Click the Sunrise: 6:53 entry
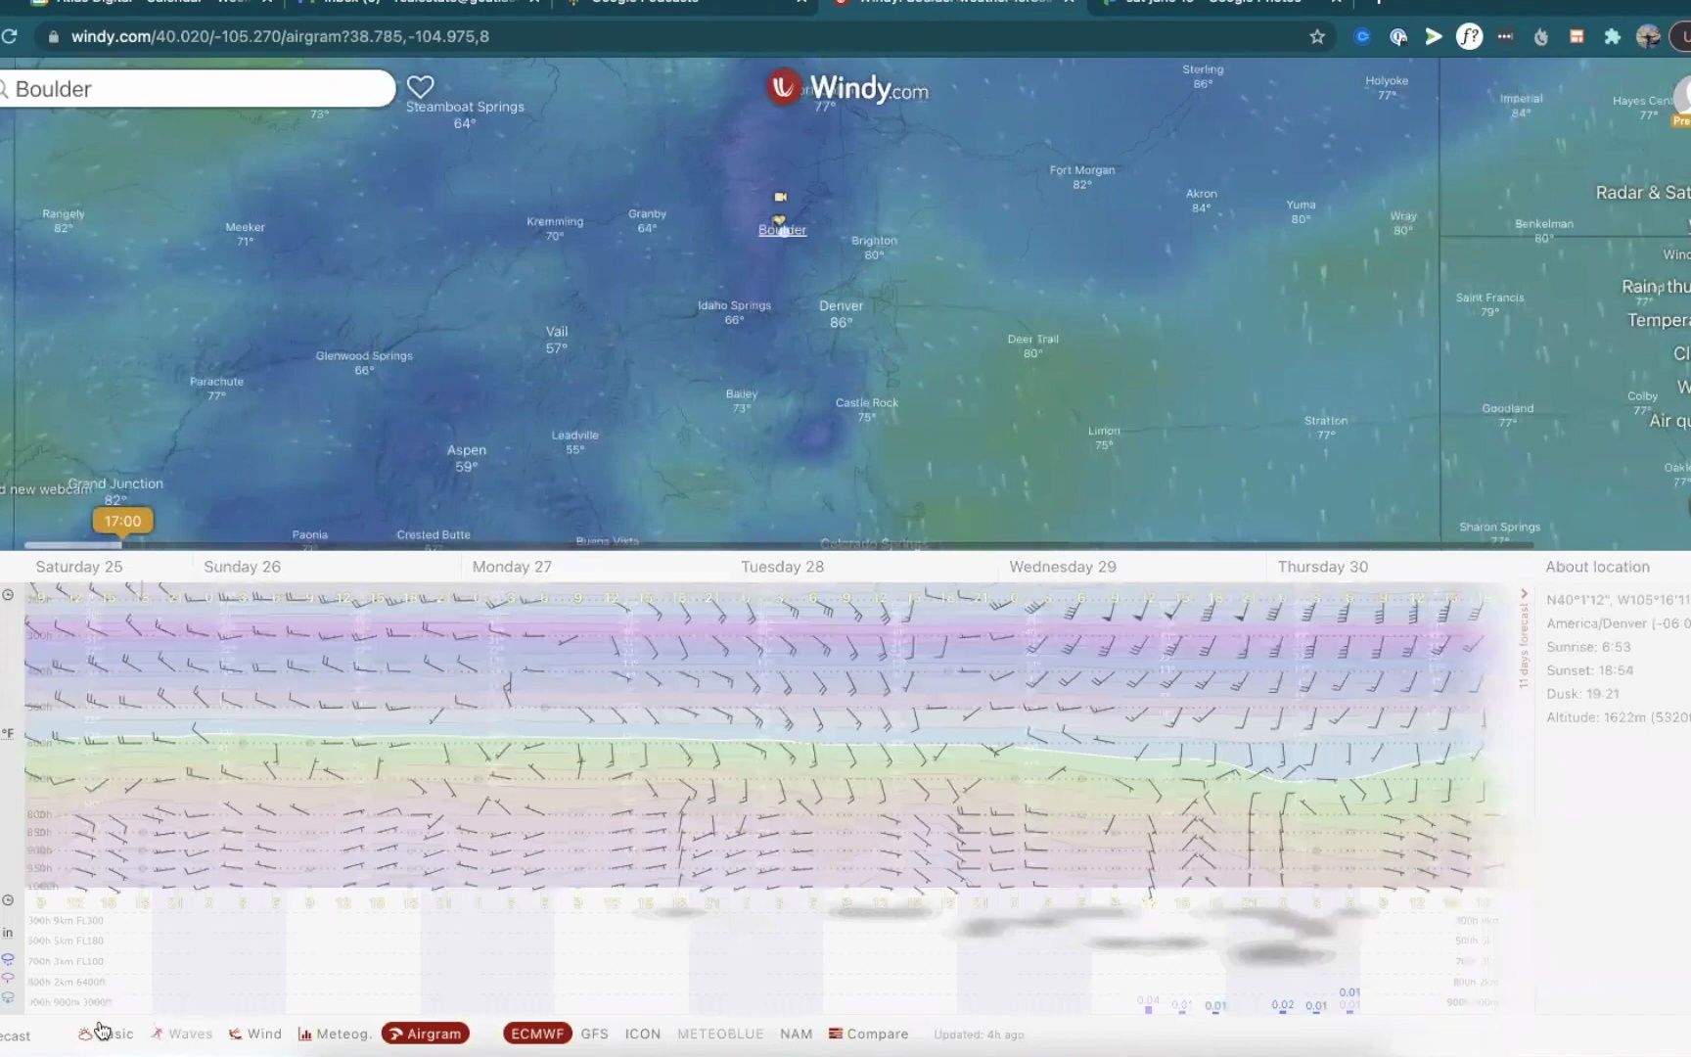 coord(1589,647)
